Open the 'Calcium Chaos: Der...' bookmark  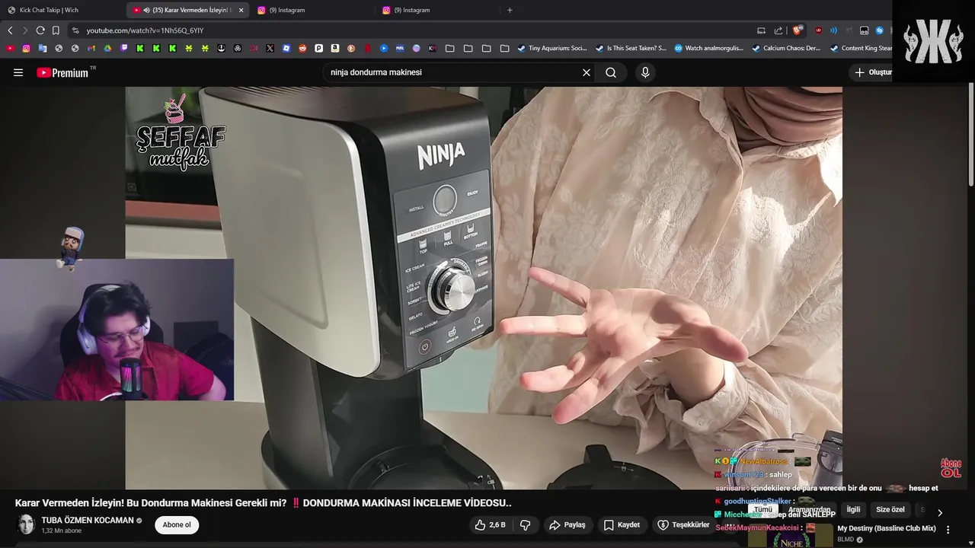pyautogui.click(x=786, y=48)
